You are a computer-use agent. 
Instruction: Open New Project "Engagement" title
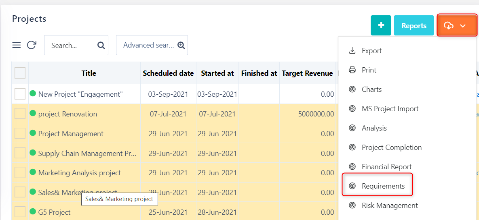pos(80,94)
